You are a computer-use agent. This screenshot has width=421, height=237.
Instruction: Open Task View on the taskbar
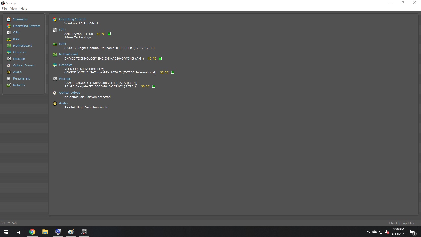coord(19,232)
